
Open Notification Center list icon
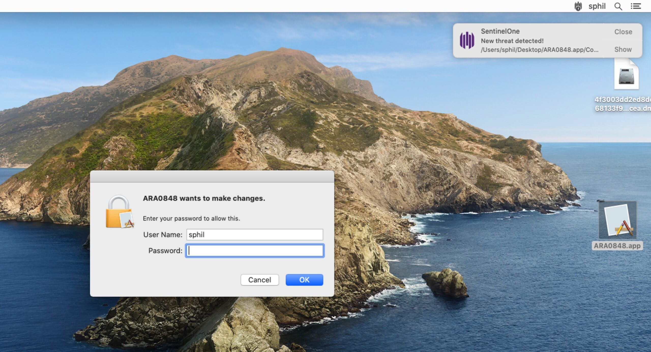pyautogui.click(x=635, y=6)
